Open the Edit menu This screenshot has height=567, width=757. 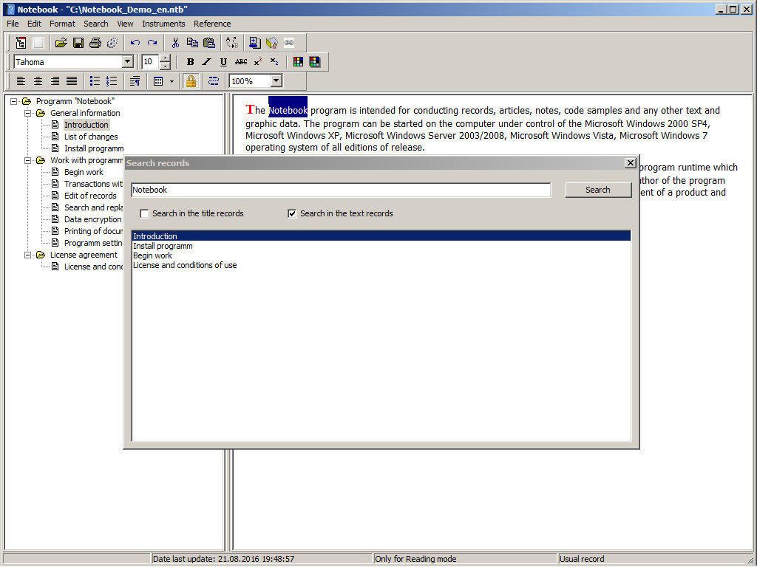point(34,24)
